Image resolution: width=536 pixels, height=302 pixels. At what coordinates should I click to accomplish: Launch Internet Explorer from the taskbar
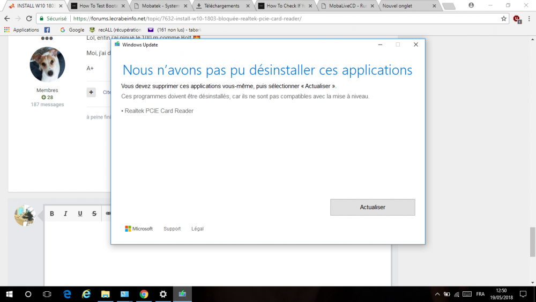86,294
